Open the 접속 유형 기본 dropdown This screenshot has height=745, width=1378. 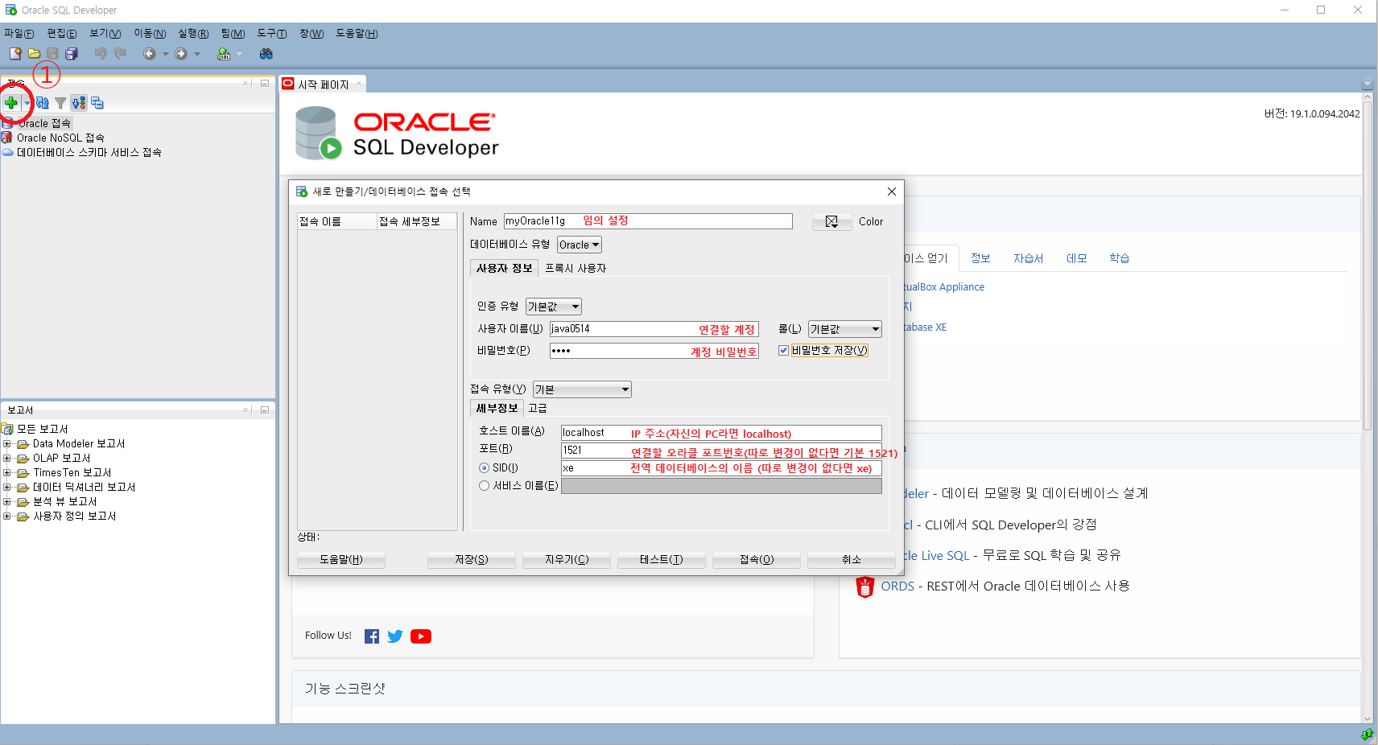click(x=582, y=389)
